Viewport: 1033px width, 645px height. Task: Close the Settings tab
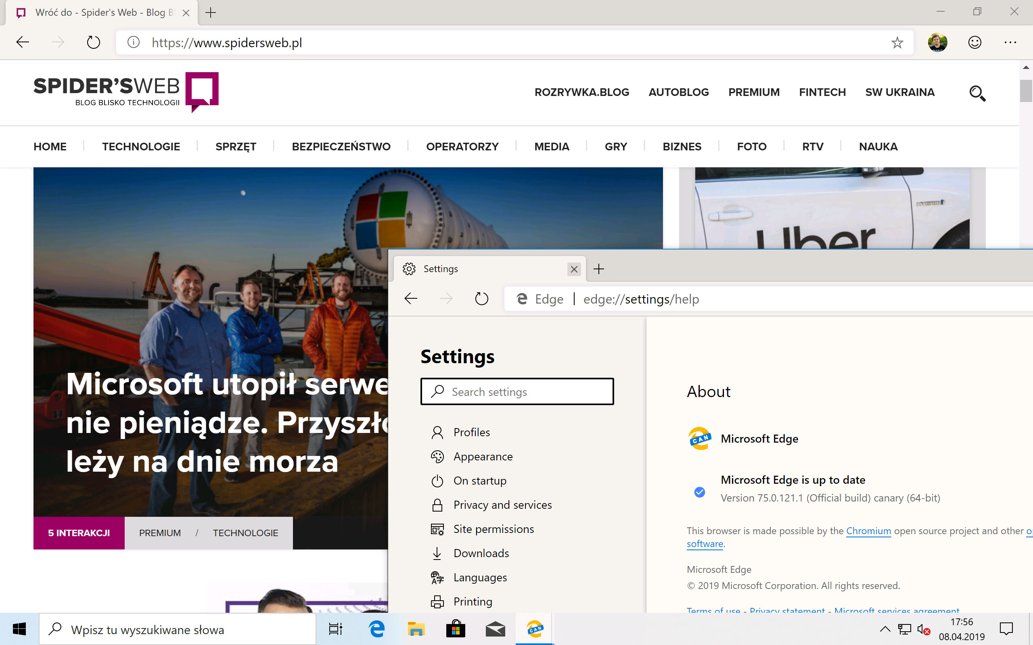(x=574, y=269)
